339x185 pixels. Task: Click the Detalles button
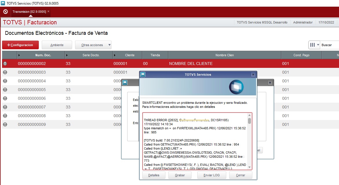click(154, 175)
